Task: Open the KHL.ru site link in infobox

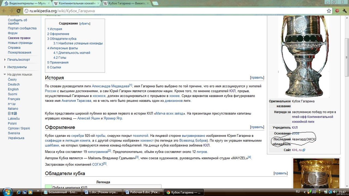Action: coord(297,150)
